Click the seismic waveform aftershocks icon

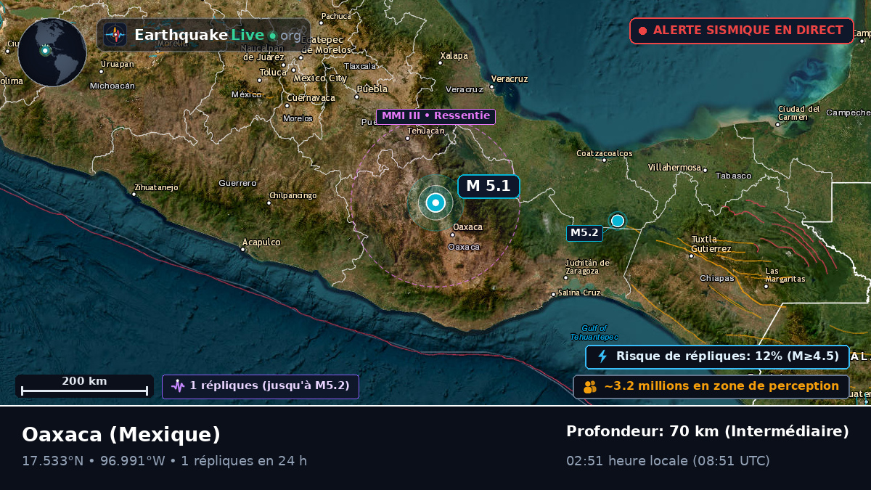tap(178, 386)
